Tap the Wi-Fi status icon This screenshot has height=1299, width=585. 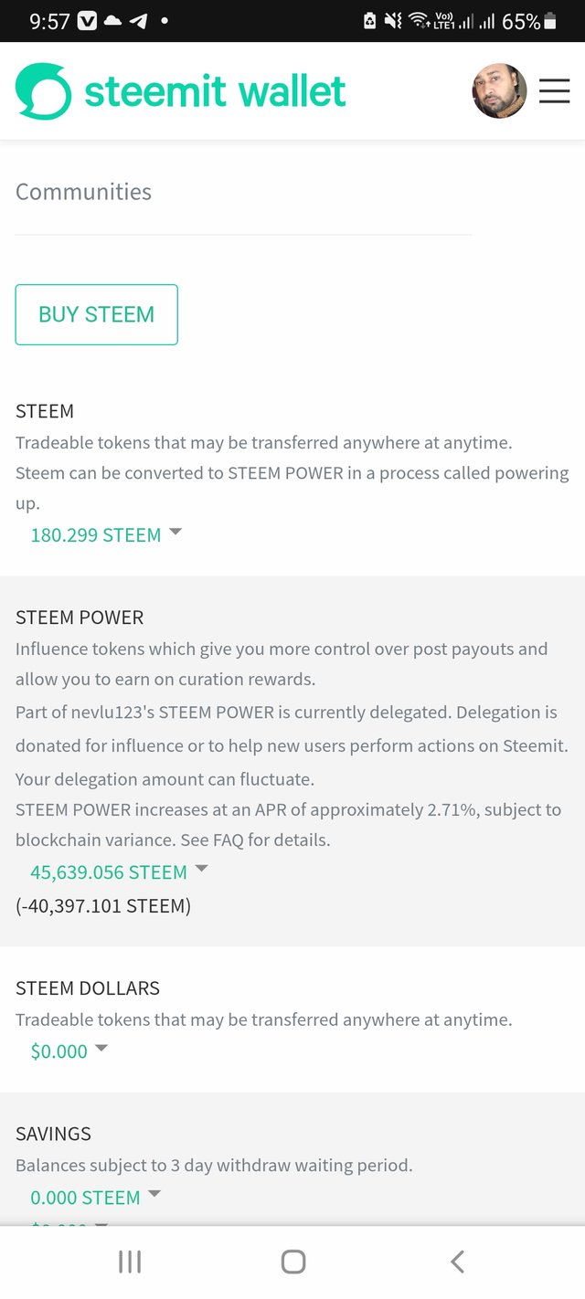tap(419, 21)
